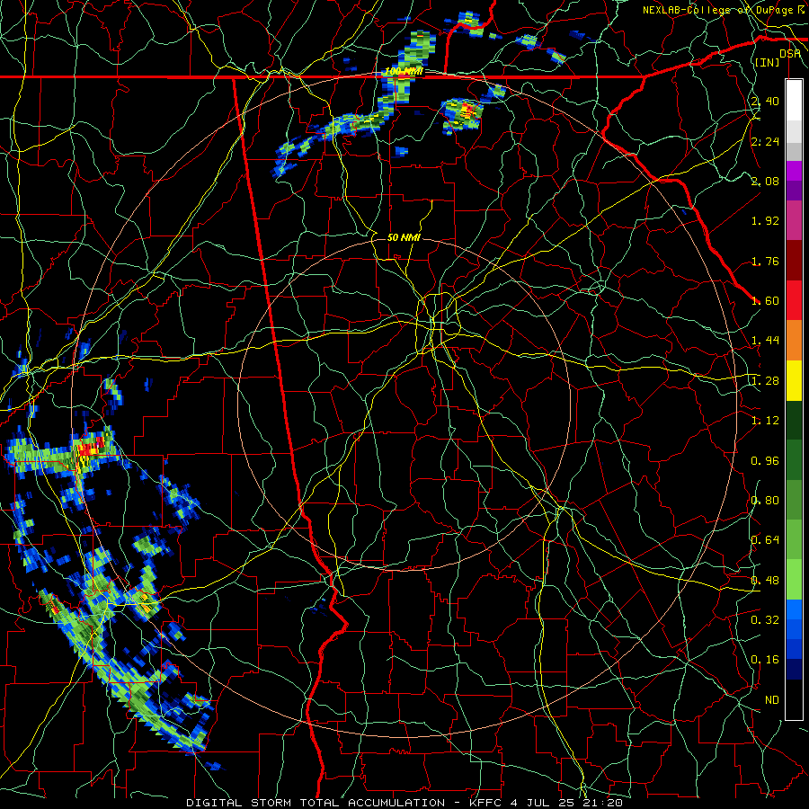Click the 2.40 legend value
809x809 pixels.
point(765,101)
